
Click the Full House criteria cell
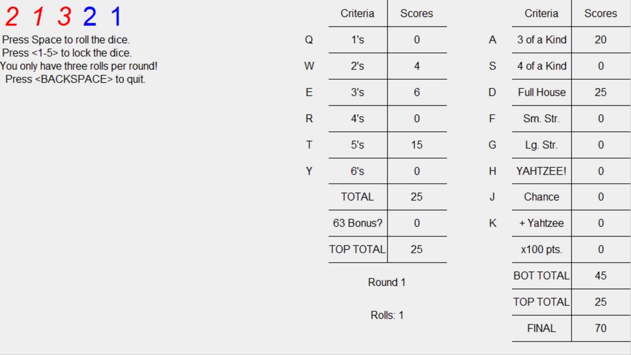point(541,92)
